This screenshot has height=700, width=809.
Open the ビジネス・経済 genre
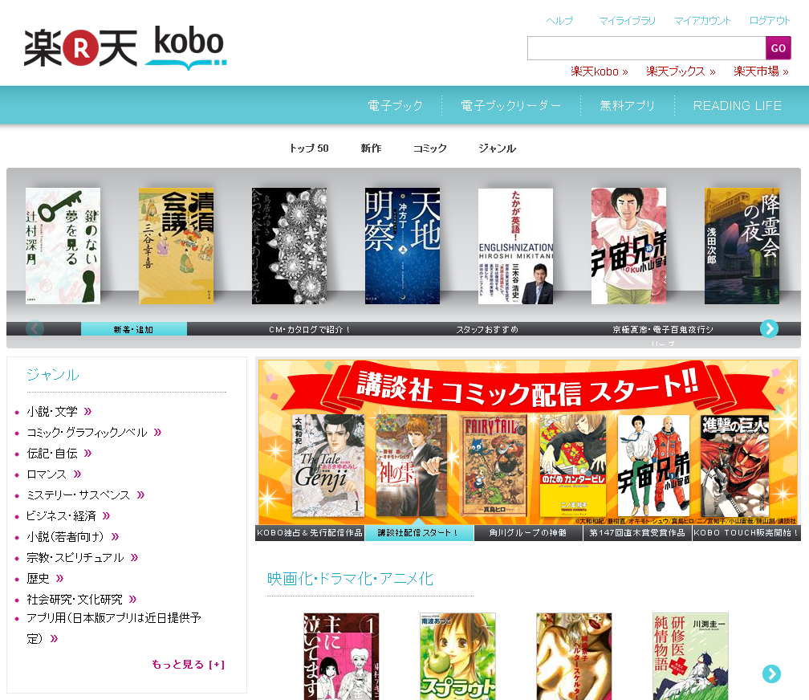click(x=67, y=515)
